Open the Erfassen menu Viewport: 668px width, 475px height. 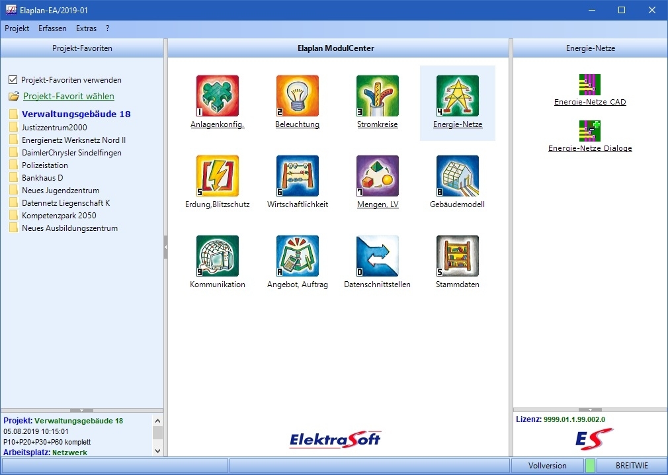click(52, 28)
